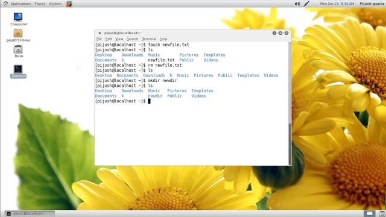Click the terminal title bar text

(123, 33)
